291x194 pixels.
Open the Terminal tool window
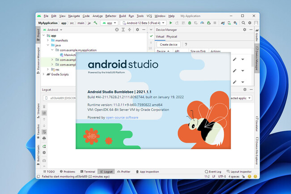88,172
